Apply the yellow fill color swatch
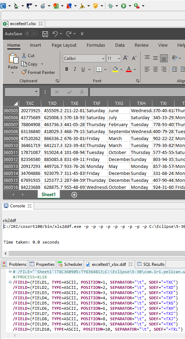This screenshot has width=185, height=339. 115,69
